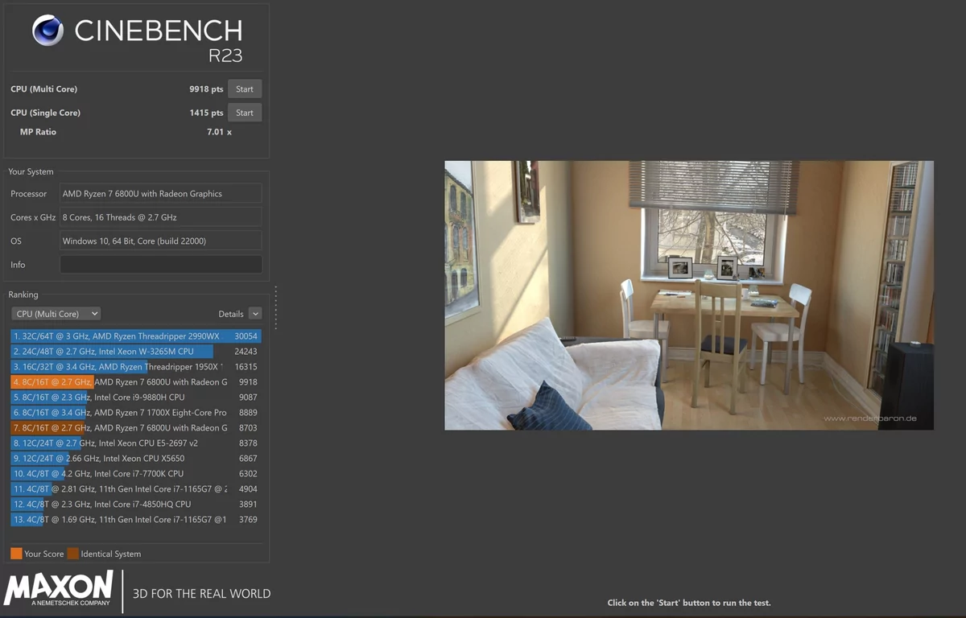
Task: Click the rendered room preview image
Action: coord(689,295)
